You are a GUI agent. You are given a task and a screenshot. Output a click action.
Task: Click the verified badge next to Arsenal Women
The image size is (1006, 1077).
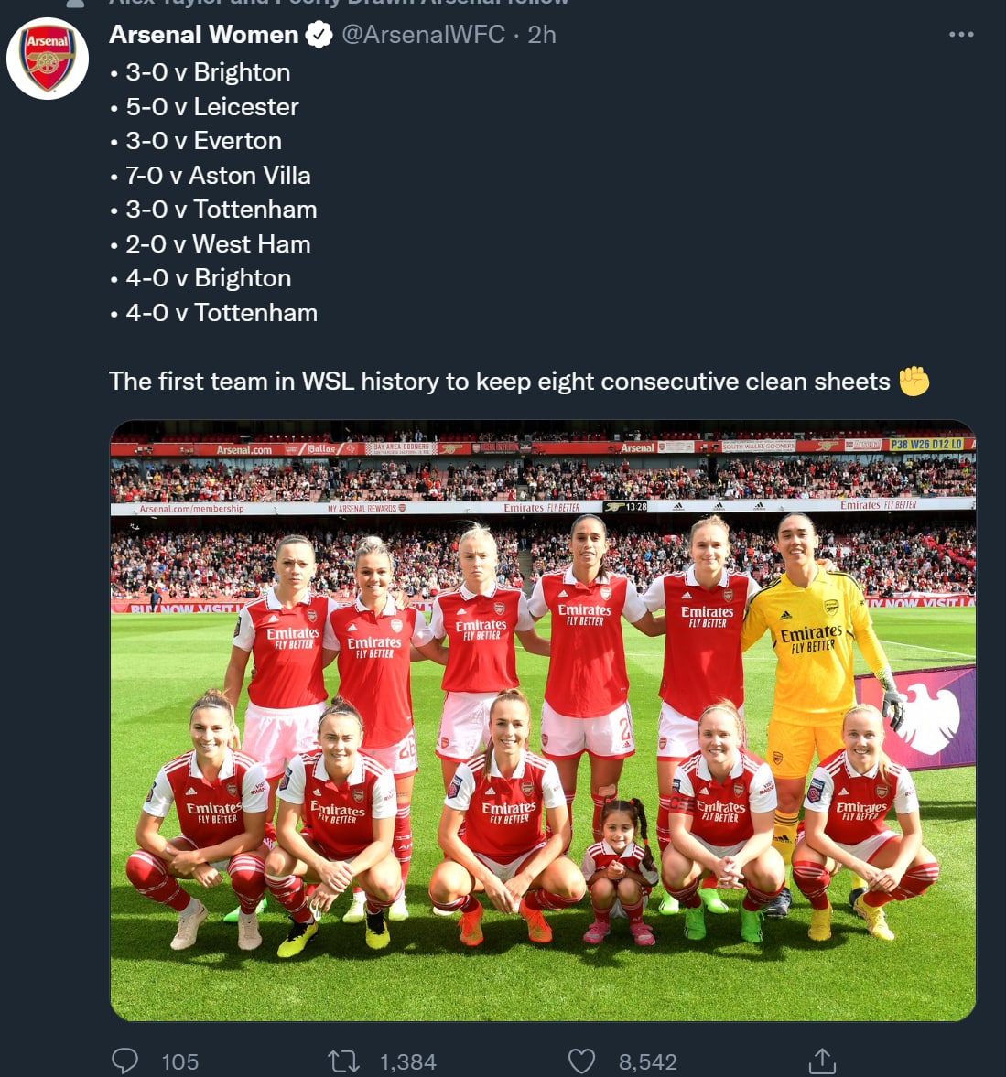[x=318, y=35]
